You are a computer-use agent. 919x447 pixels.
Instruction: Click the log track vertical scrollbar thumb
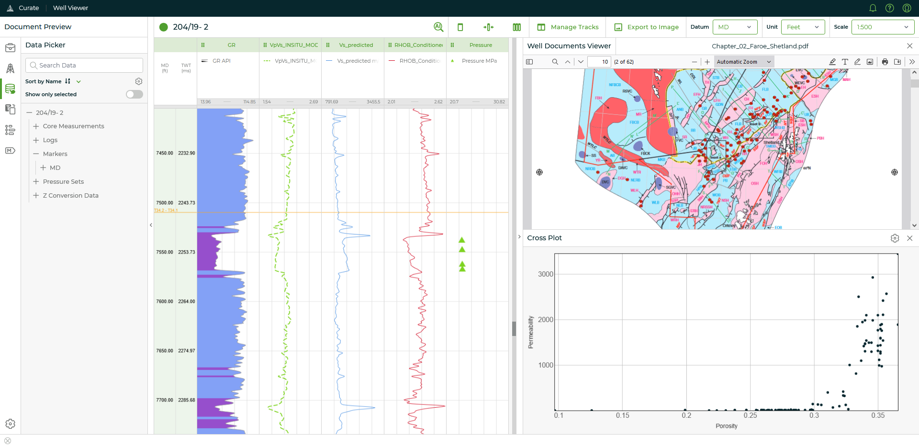514,329
